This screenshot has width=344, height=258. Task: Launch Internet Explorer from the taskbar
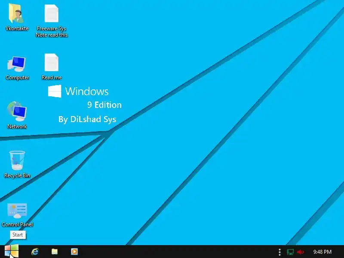pos(35,252)
